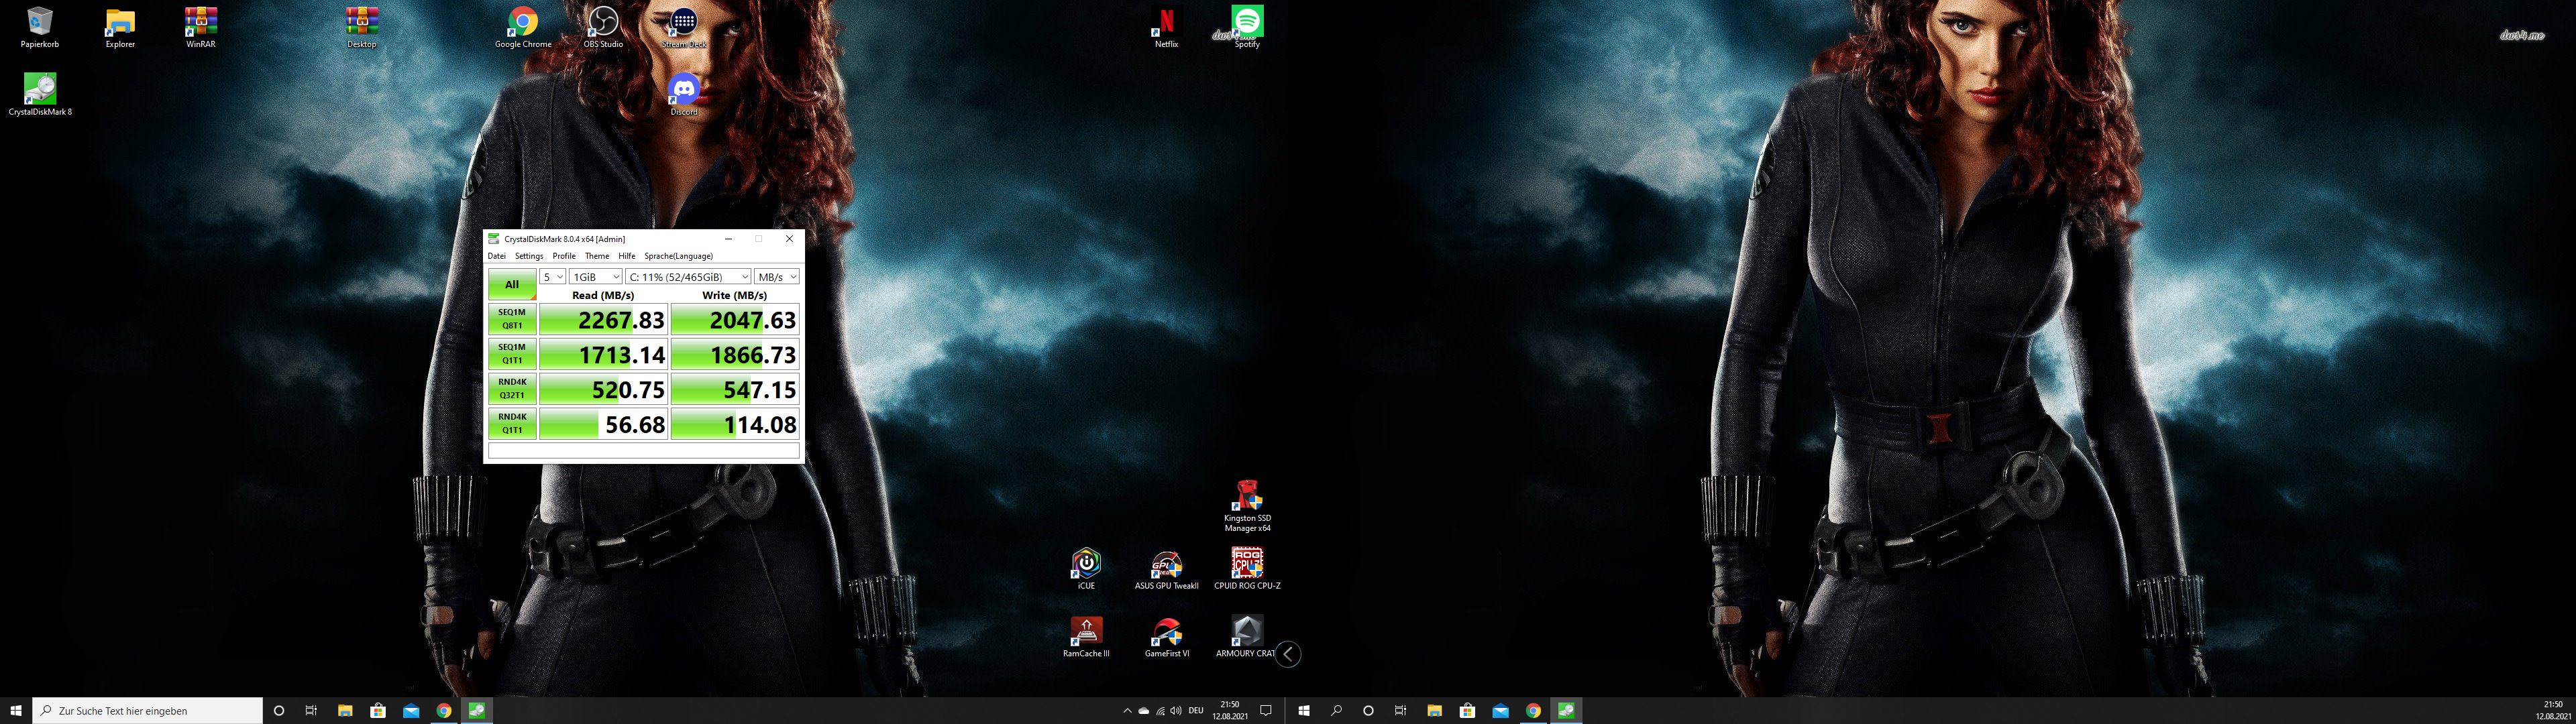
Task: Open the test count dropdown showing 5
Action: 552,277
